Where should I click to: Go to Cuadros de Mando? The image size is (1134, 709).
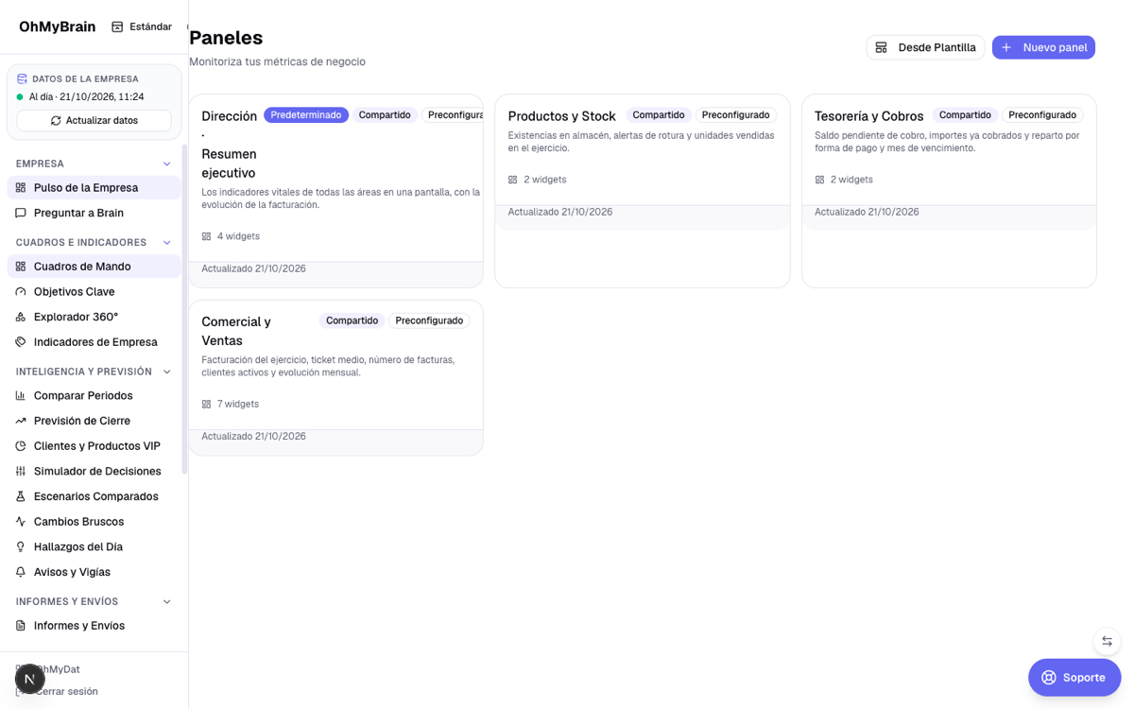[x=94, y=267]
